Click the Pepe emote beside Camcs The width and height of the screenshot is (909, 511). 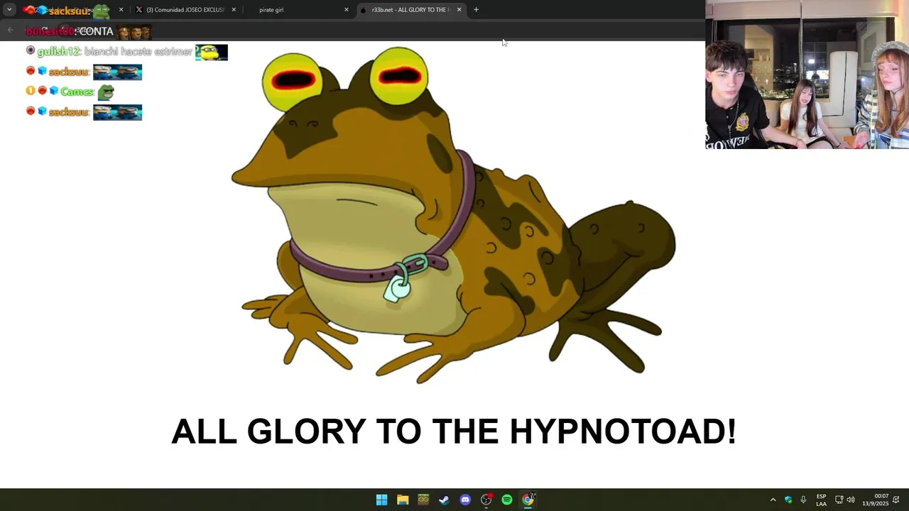point(106,92)
